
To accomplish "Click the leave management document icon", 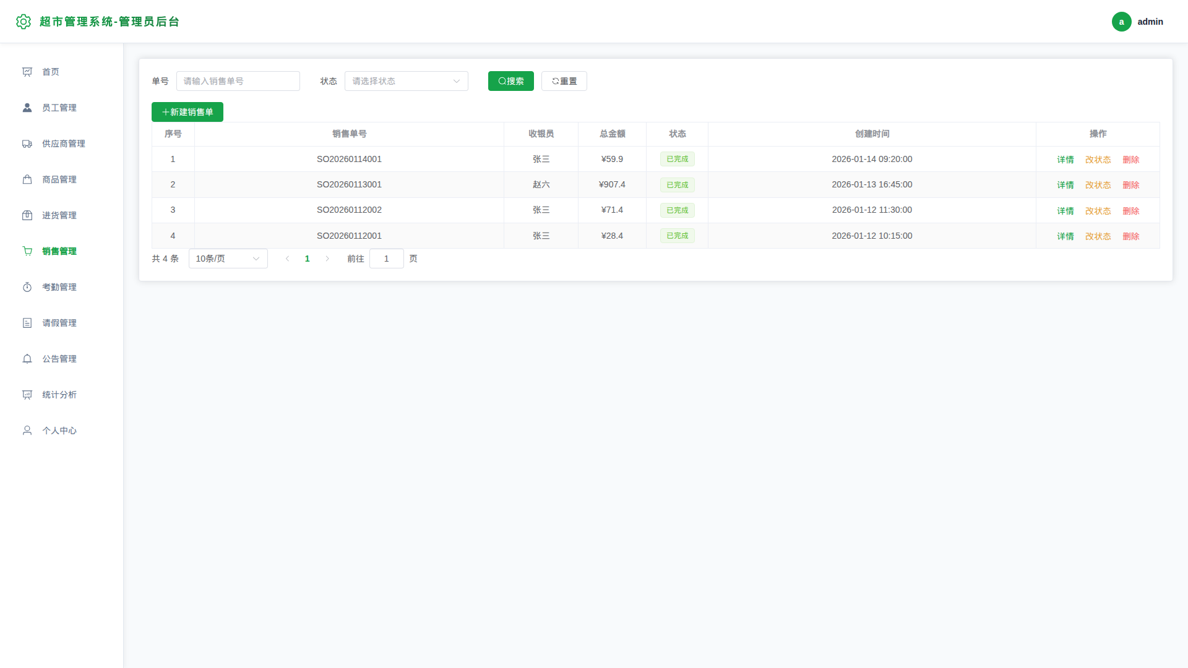I will click(27, 323).
